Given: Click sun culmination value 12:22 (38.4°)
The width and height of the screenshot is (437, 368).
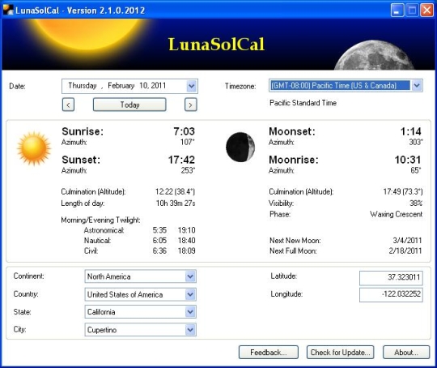Looking at the screenshot, I should (x=175, y=191).
